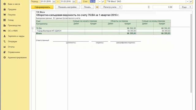Screen dimensions: 196x110
Task: Open Справочники menu section
Action: coord(14,52)
